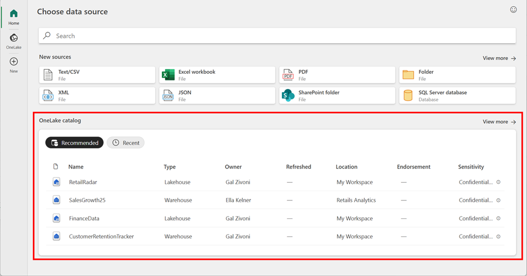Sort by the Name column header
Image resolution: width=527 pixels, height=276 pixels.
click(76, 167)
